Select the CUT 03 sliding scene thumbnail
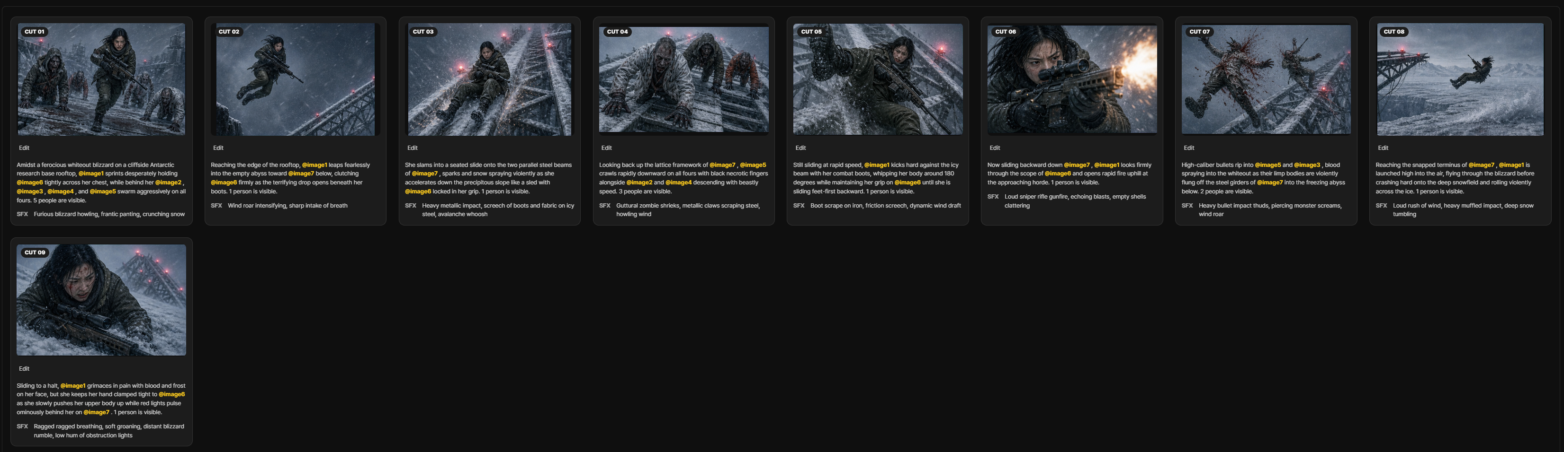Viewport: 1564px width, 452px height. click(x=489, y=79)
